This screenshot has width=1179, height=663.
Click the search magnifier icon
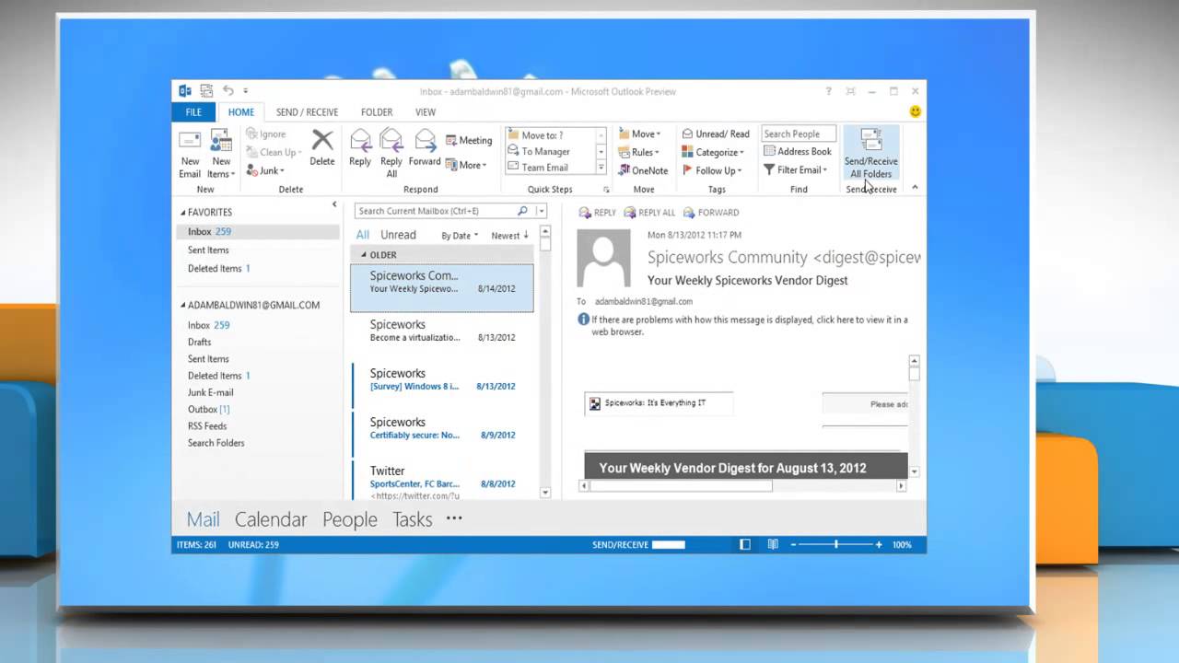[x=523, y=211]
